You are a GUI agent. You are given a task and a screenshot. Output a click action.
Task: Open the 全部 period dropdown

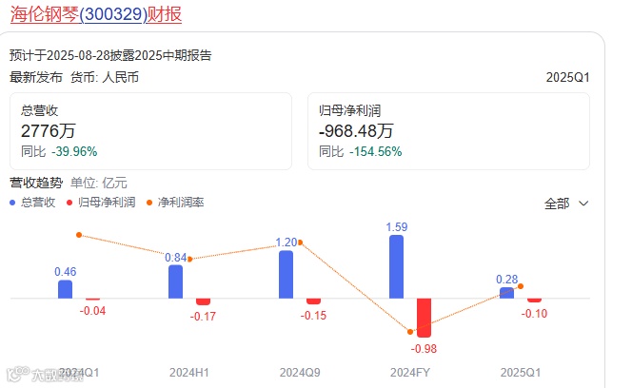pos(566,204)
